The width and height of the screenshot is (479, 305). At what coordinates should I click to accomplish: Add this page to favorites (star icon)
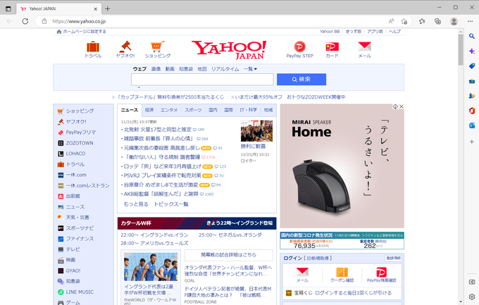click(404, 21)
